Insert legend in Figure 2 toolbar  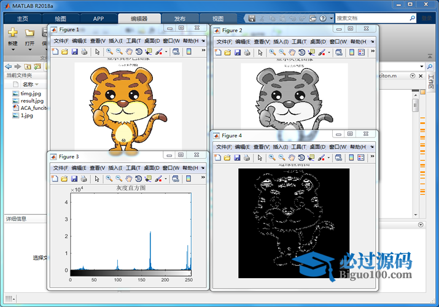362,52
